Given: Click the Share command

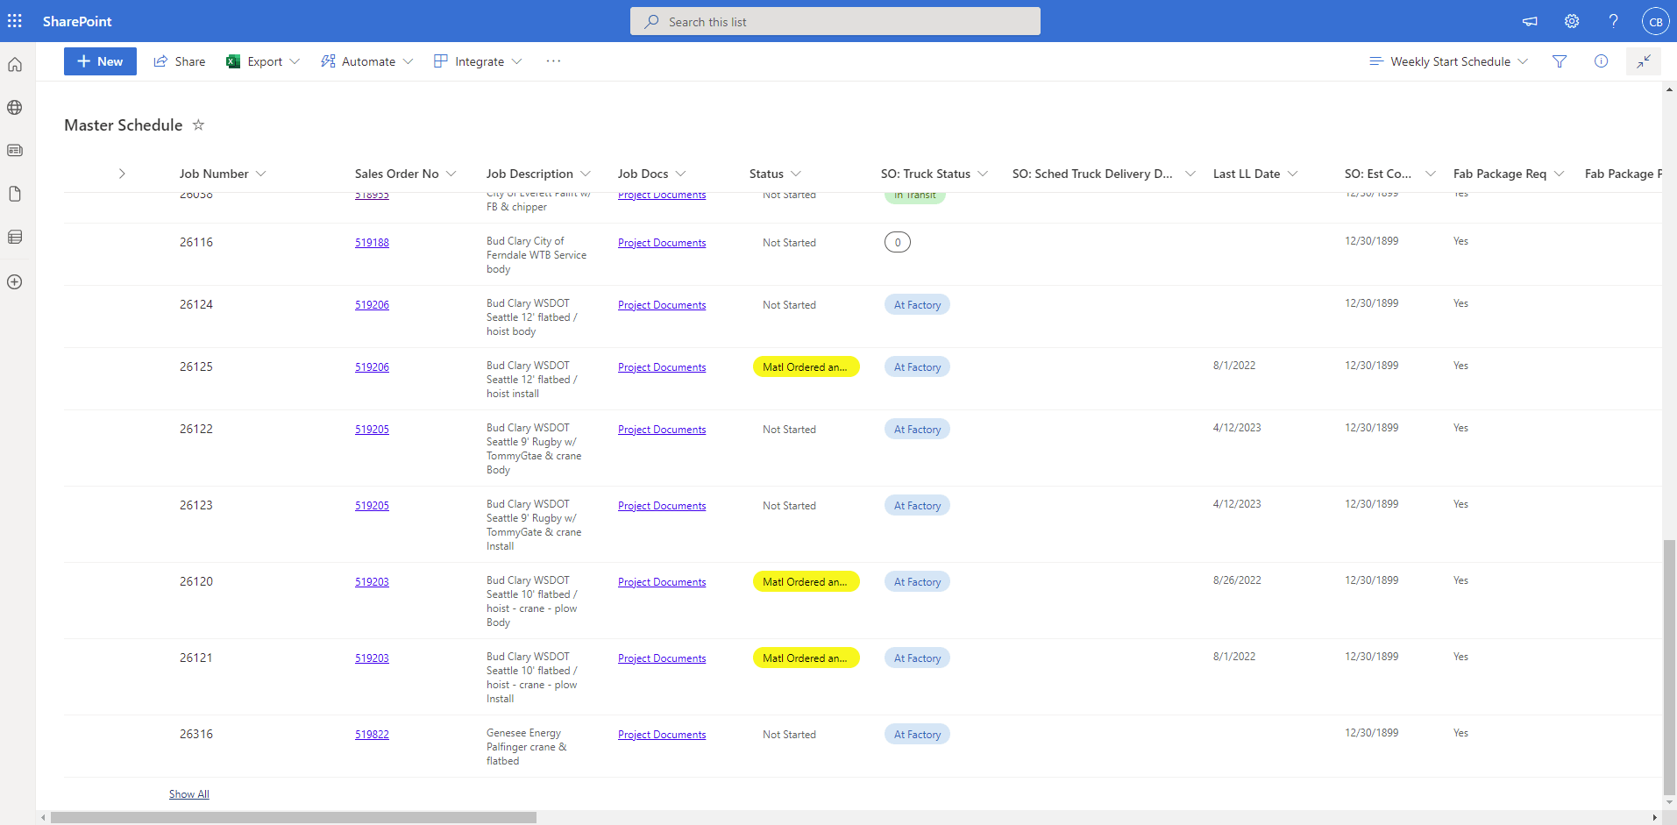Looking at the screenshot, I should coord(180,61).
